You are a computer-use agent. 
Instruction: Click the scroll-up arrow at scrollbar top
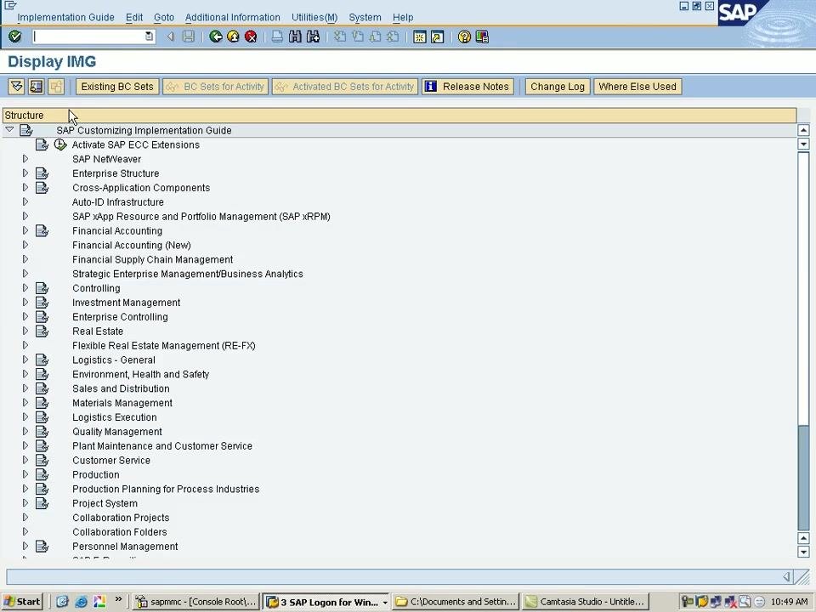(x=803, y=130)
